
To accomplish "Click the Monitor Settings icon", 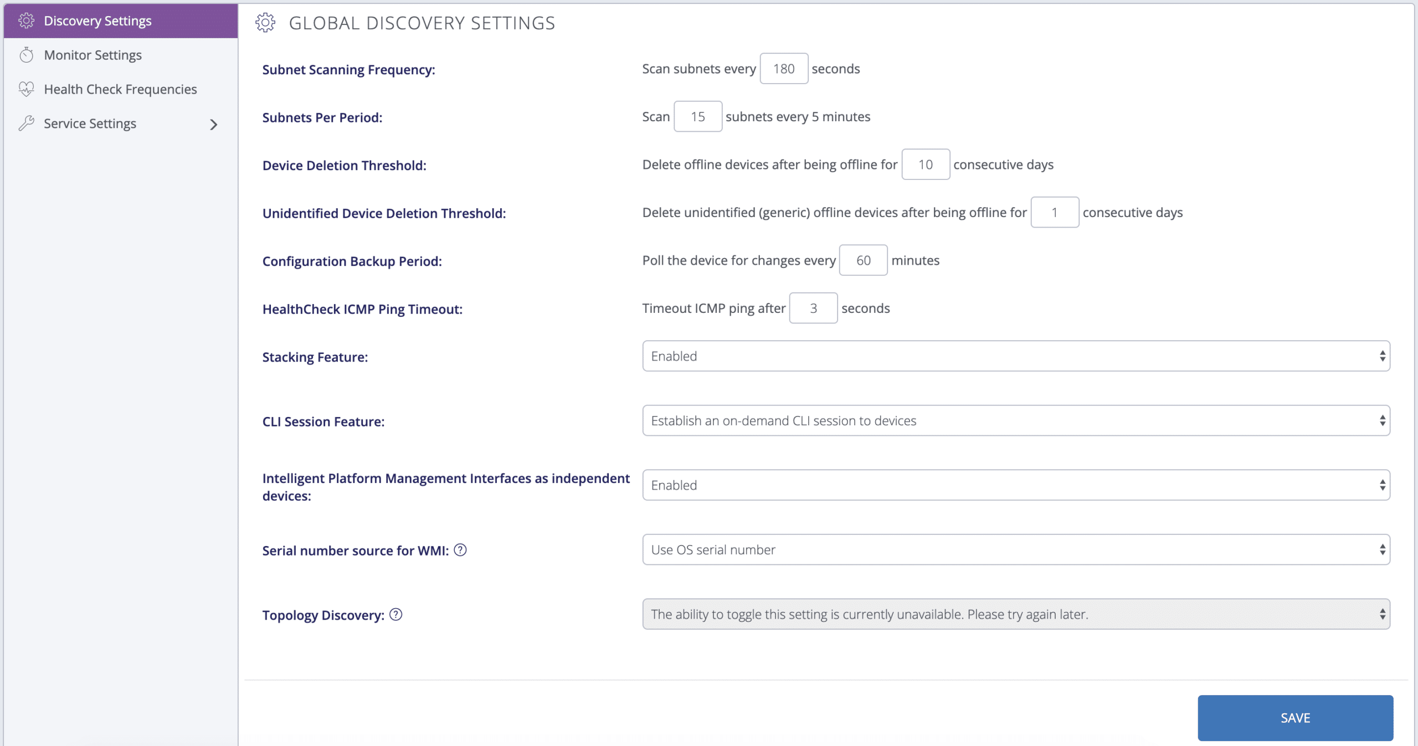I will pyautogui.click(x=26, y=54).
